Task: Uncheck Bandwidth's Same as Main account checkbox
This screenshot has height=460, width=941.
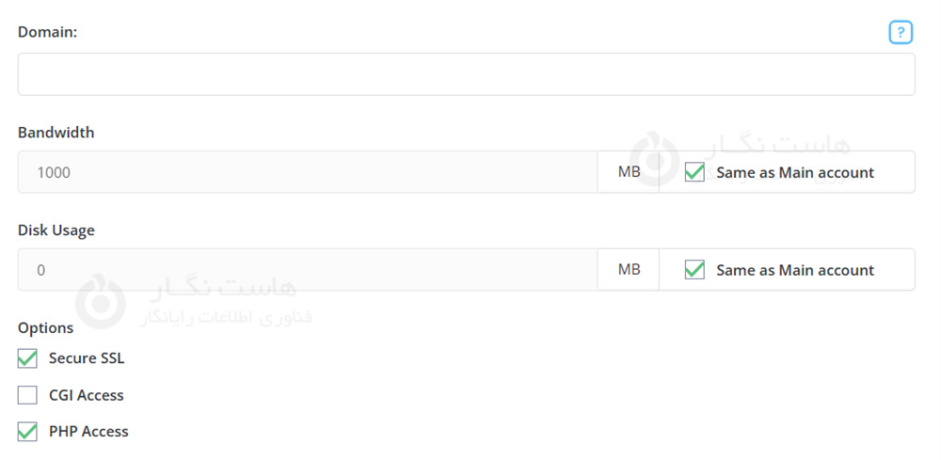Action: (694, 172)
